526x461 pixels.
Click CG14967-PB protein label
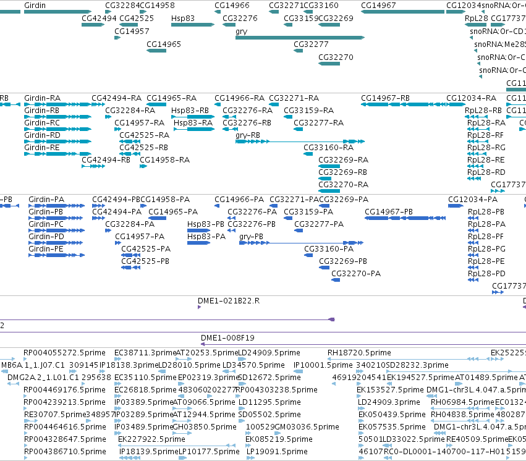(389, 212)
